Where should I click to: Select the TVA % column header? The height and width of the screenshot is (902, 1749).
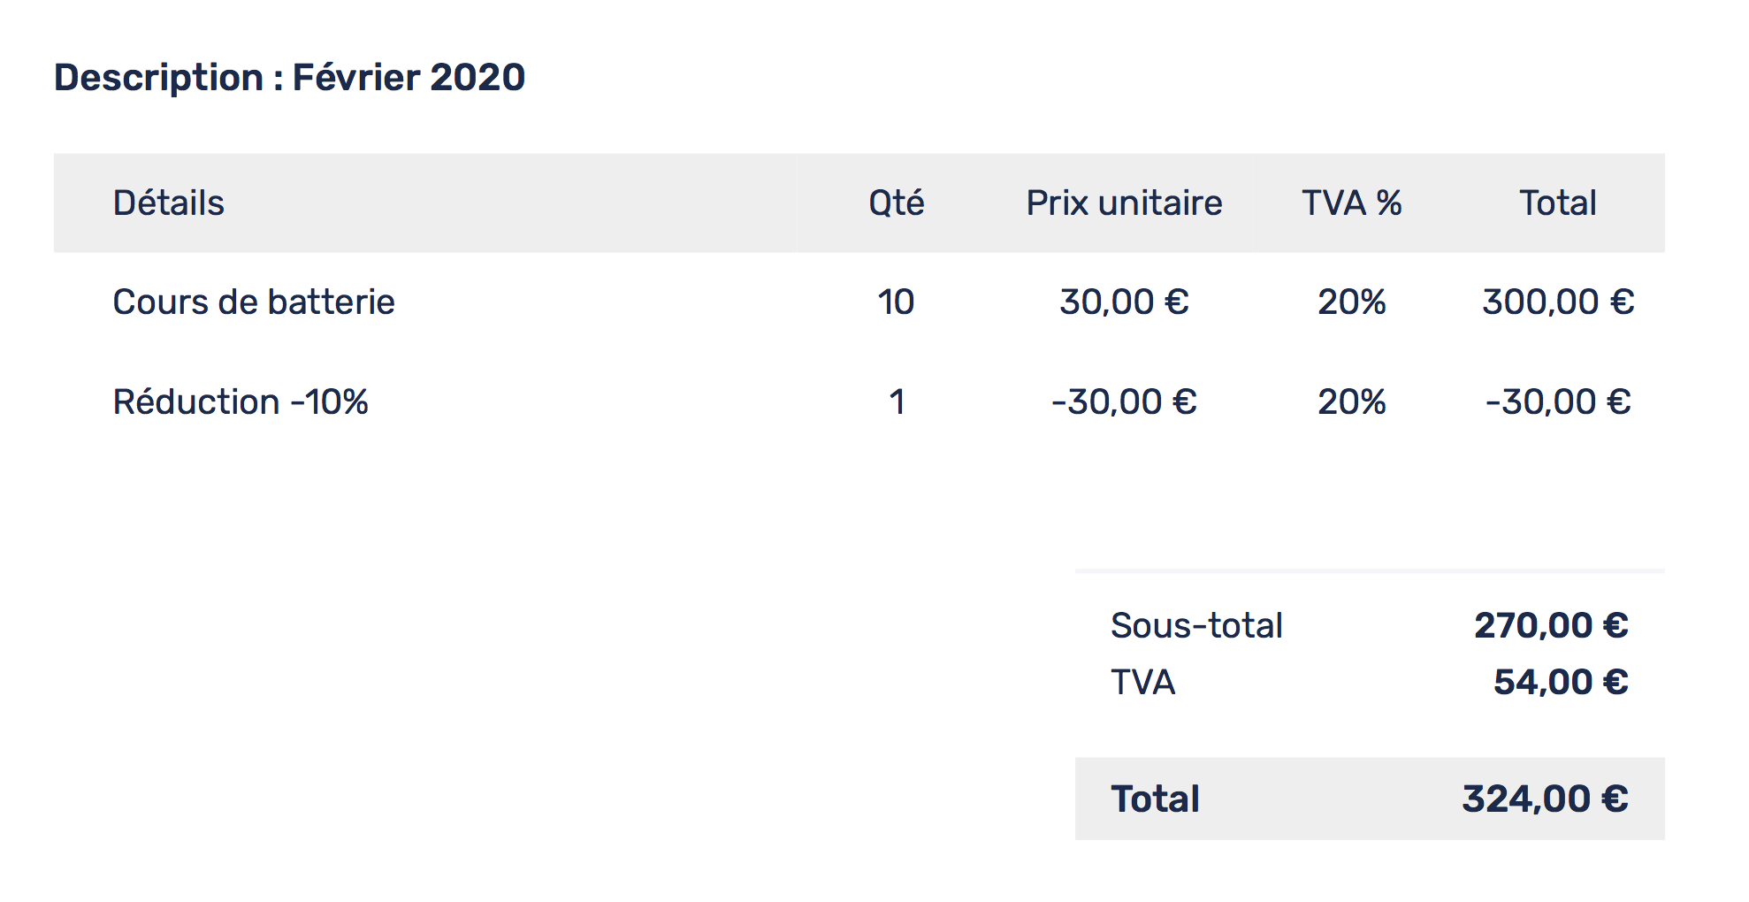point(1351,203)
